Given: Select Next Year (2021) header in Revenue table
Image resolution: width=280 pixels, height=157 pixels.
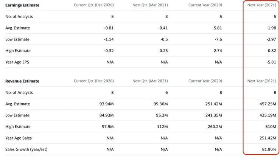Looking at the screenshot, I should pos(261,81).
